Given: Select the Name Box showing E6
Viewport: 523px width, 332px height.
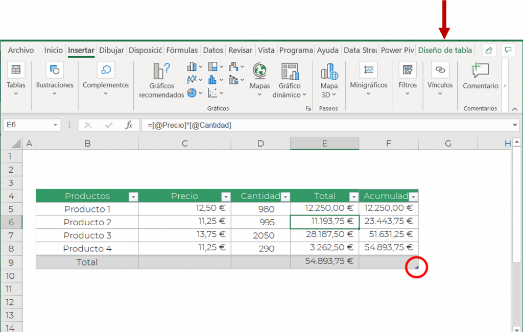Looking at the screenshot, I should [28, 125].
